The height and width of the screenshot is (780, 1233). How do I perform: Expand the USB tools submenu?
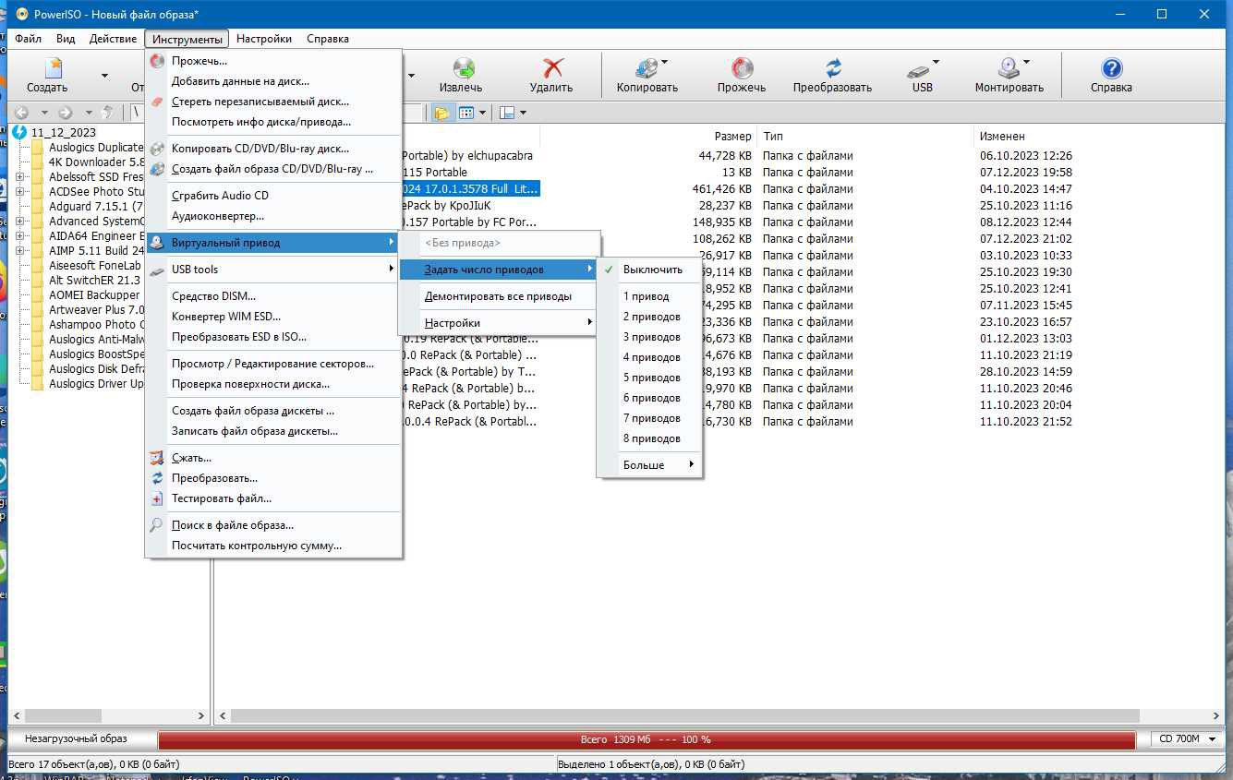tap(273, 270)
